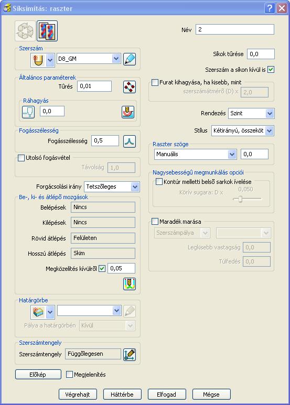Click the create boundary icon in Határgörbe
Image resolution: width=290 pixels, height=405 pixels.
click(x=38, y=312)
